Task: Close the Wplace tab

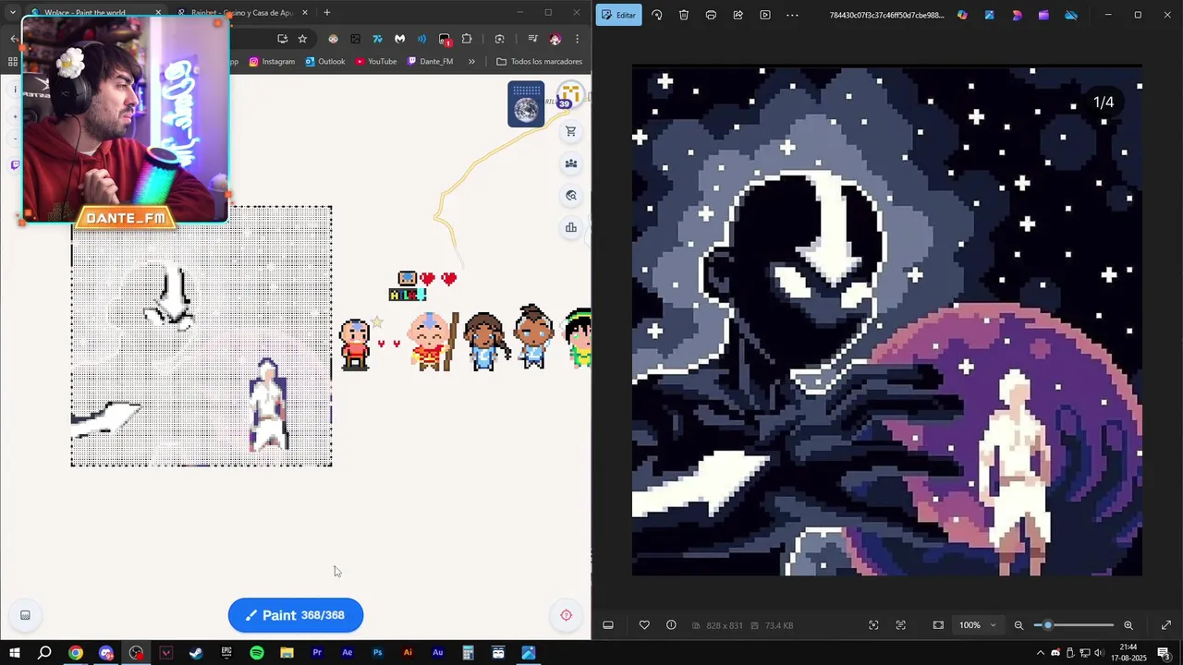Action: pyautogui.click(x=158, y=13)
